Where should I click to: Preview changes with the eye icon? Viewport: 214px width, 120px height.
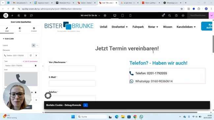(183, 15)
